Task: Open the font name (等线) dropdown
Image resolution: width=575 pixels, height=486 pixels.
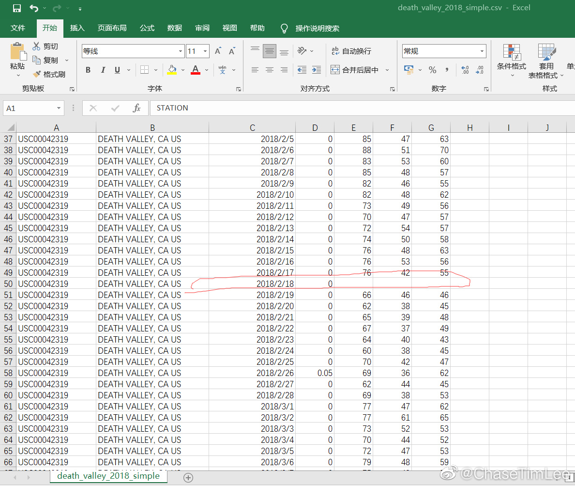Action: [181, 51]
